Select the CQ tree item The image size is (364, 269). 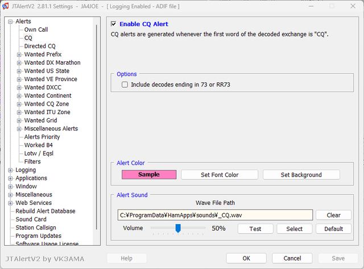pos(28,38)
